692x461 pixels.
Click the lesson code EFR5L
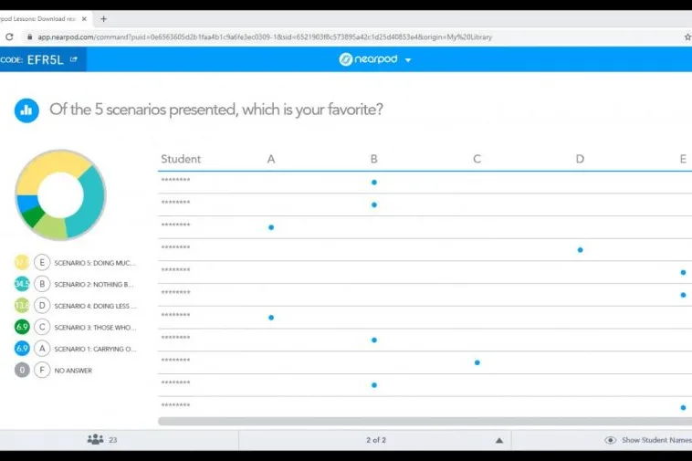coord(46,59)
